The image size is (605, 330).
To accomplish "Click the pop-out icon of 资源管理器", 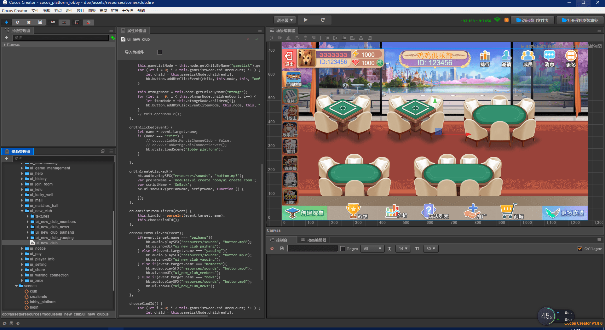I will click(x=103, y=151).
